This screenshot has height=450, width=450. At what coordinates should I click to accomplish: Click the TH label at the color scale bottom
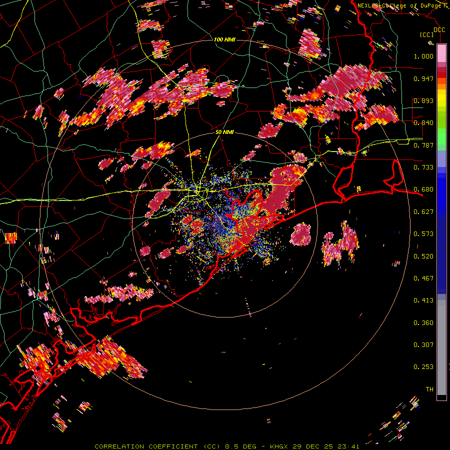point(429,389)
